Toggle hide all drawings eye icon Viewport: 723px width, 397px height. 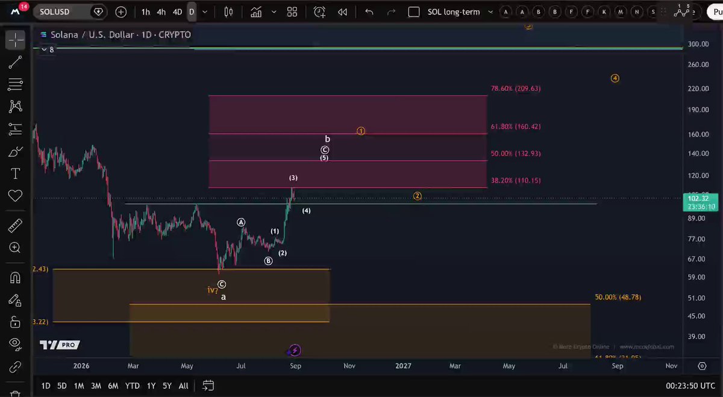click(15, 344)
